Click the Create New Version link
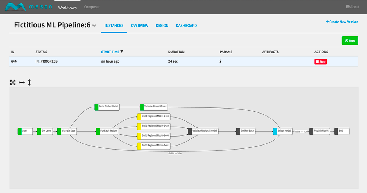 click(342, 22)
